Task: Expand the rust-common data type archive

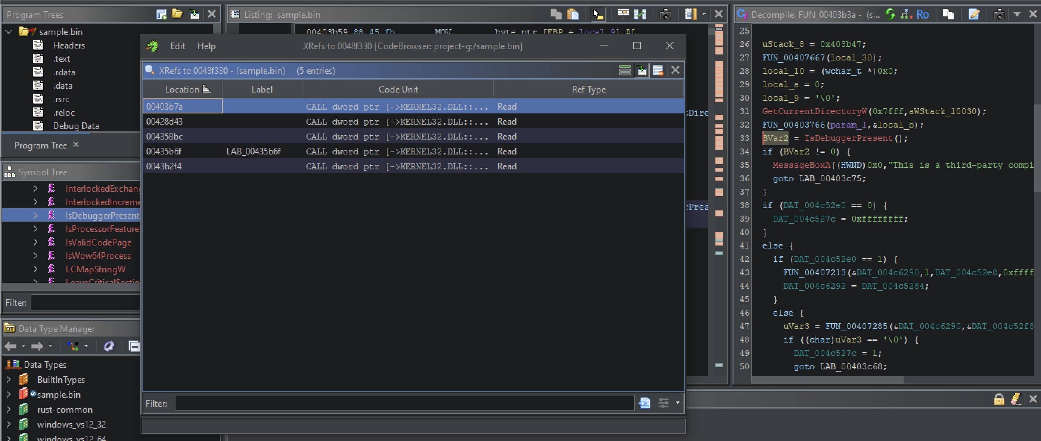Action: click(9, 410)
